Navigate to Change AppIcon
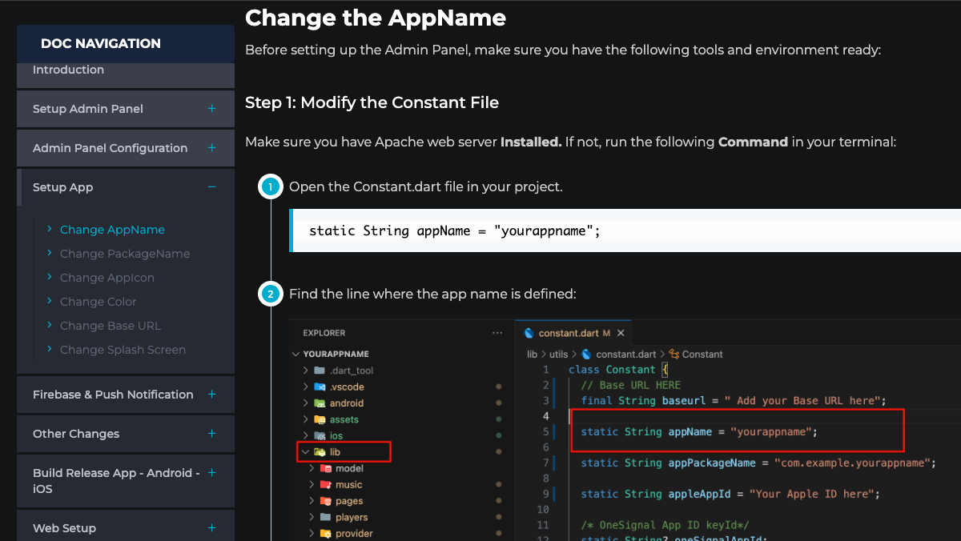 (107, 278)
